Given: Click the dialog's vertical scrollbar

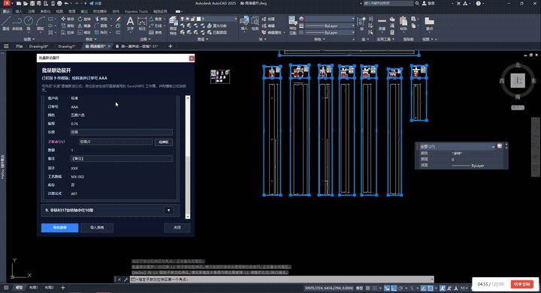Looking at the screenshot, I should click(x=188, y=157).
